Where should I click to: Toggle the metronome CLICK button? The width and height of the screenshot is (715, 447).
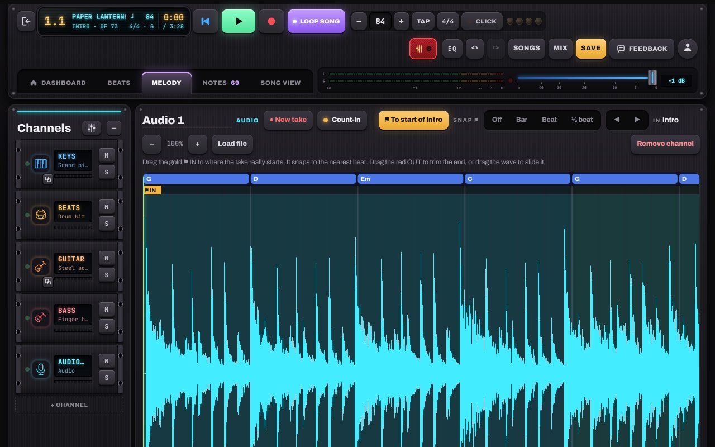coord(482,21)
